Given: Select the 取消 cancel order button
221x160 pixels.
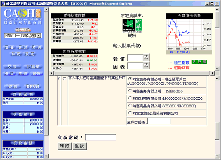Looking at the screenshot, I should coord(36,47).
